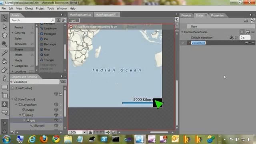Select the Eyedropper tool

coord(4,52)
